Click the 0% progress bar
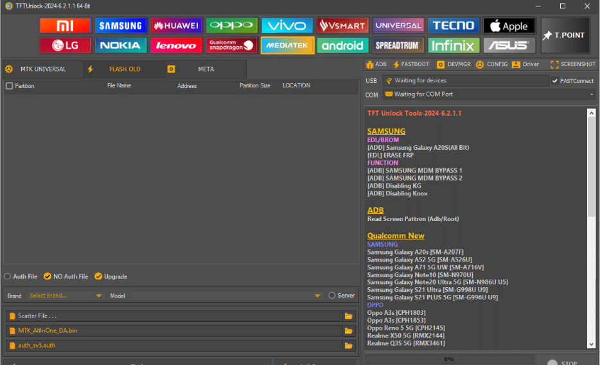Screen dimensions: 600x365 coord(448,359)
